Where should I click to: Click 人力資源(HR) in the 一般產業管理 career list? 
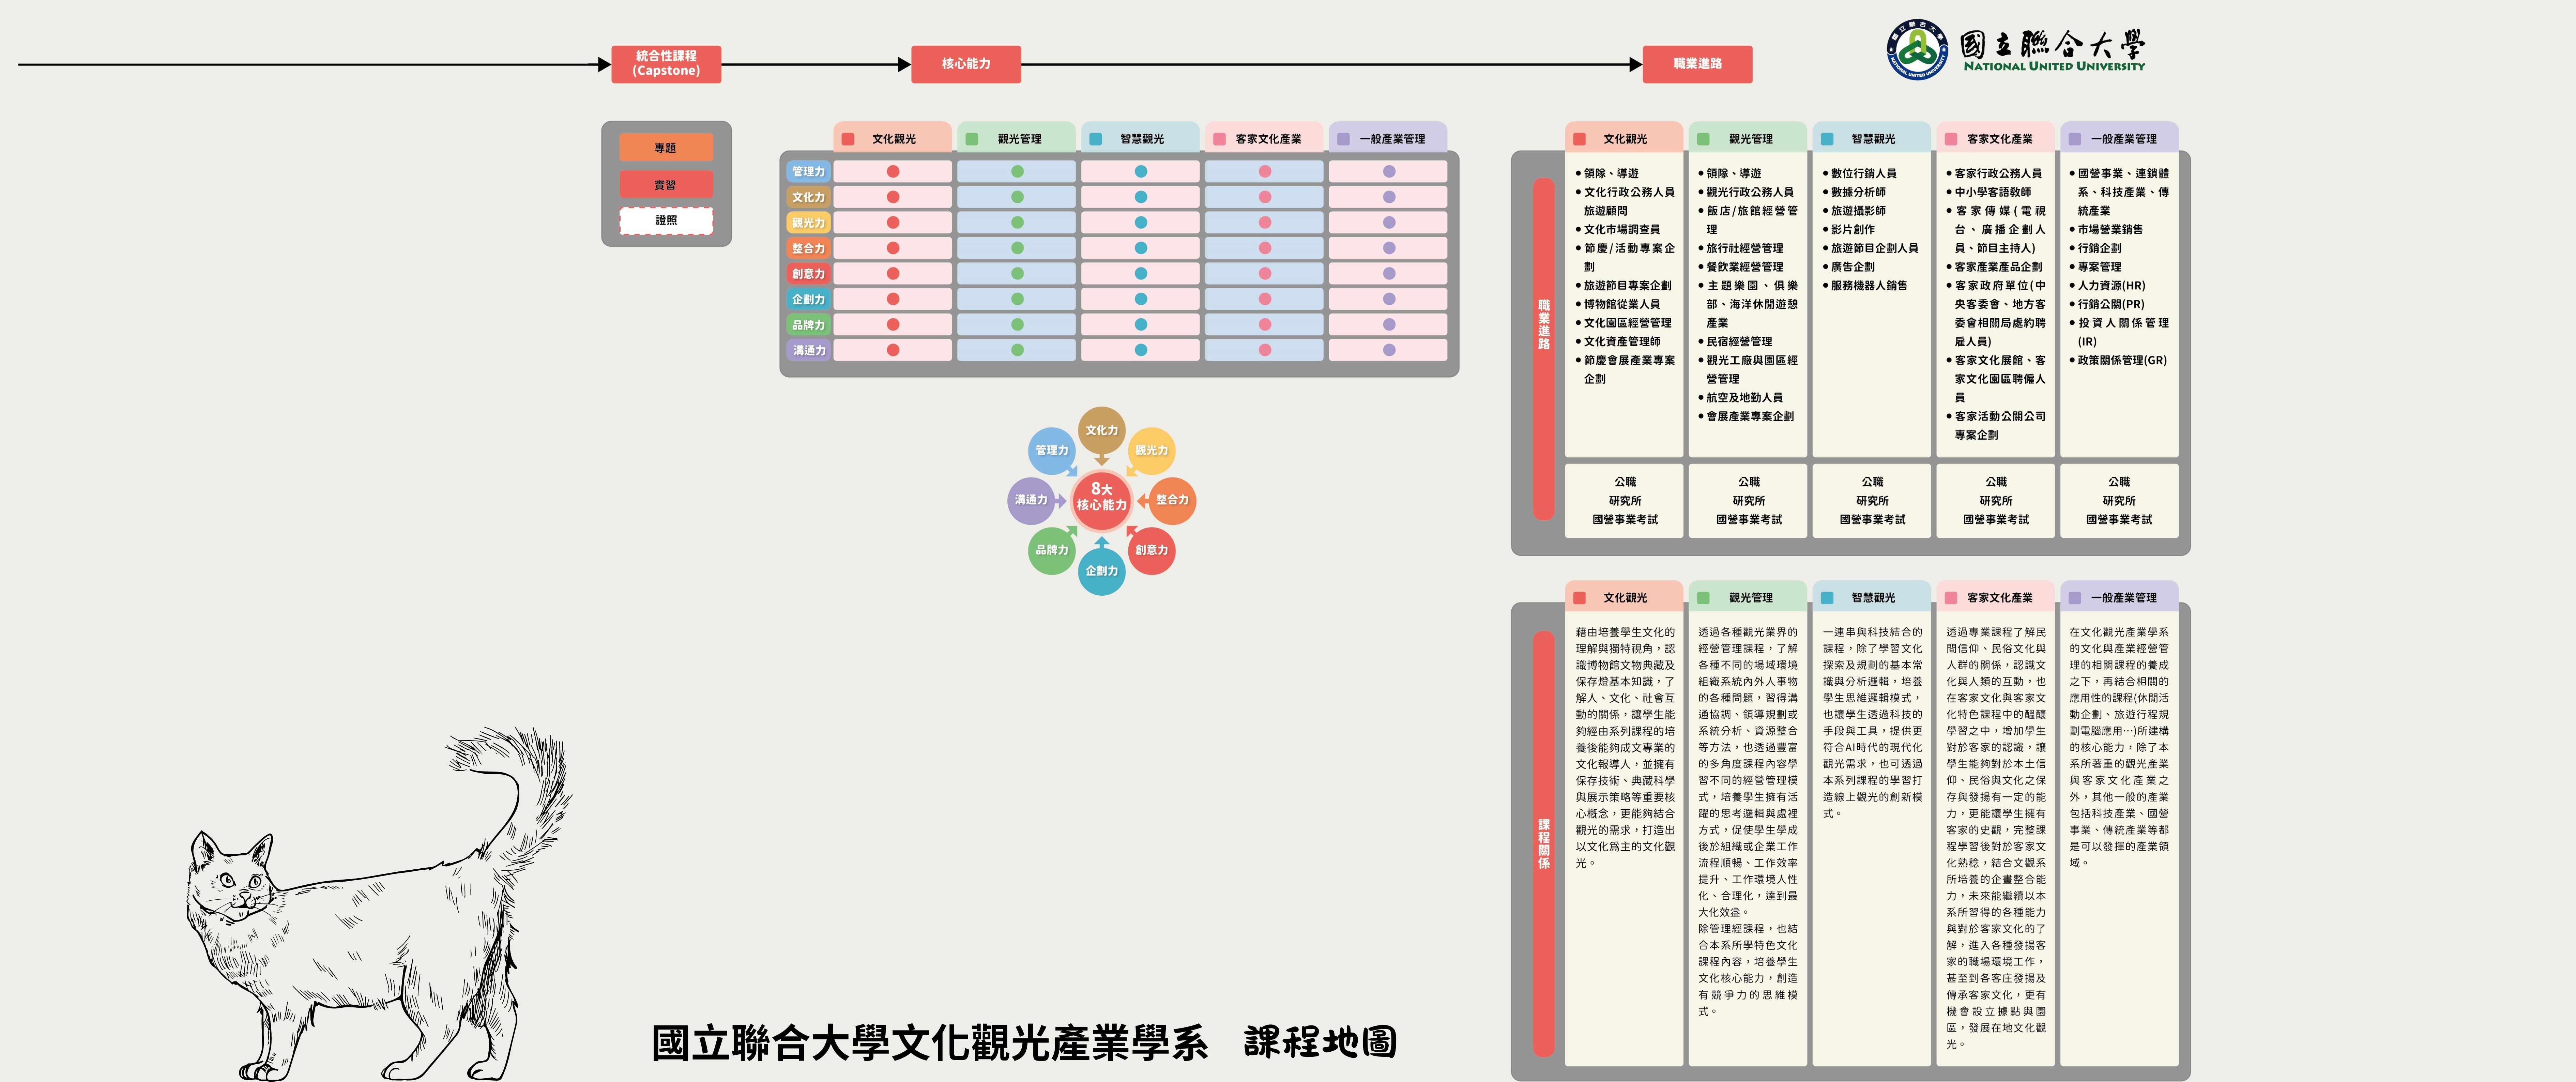coord(2112,285)
